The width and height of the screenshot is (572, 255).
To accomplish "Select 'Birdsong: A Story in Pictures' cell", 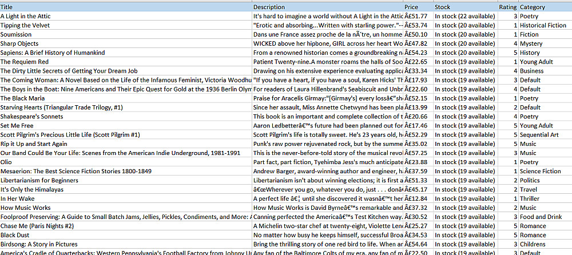I will [x=126, y=244].
